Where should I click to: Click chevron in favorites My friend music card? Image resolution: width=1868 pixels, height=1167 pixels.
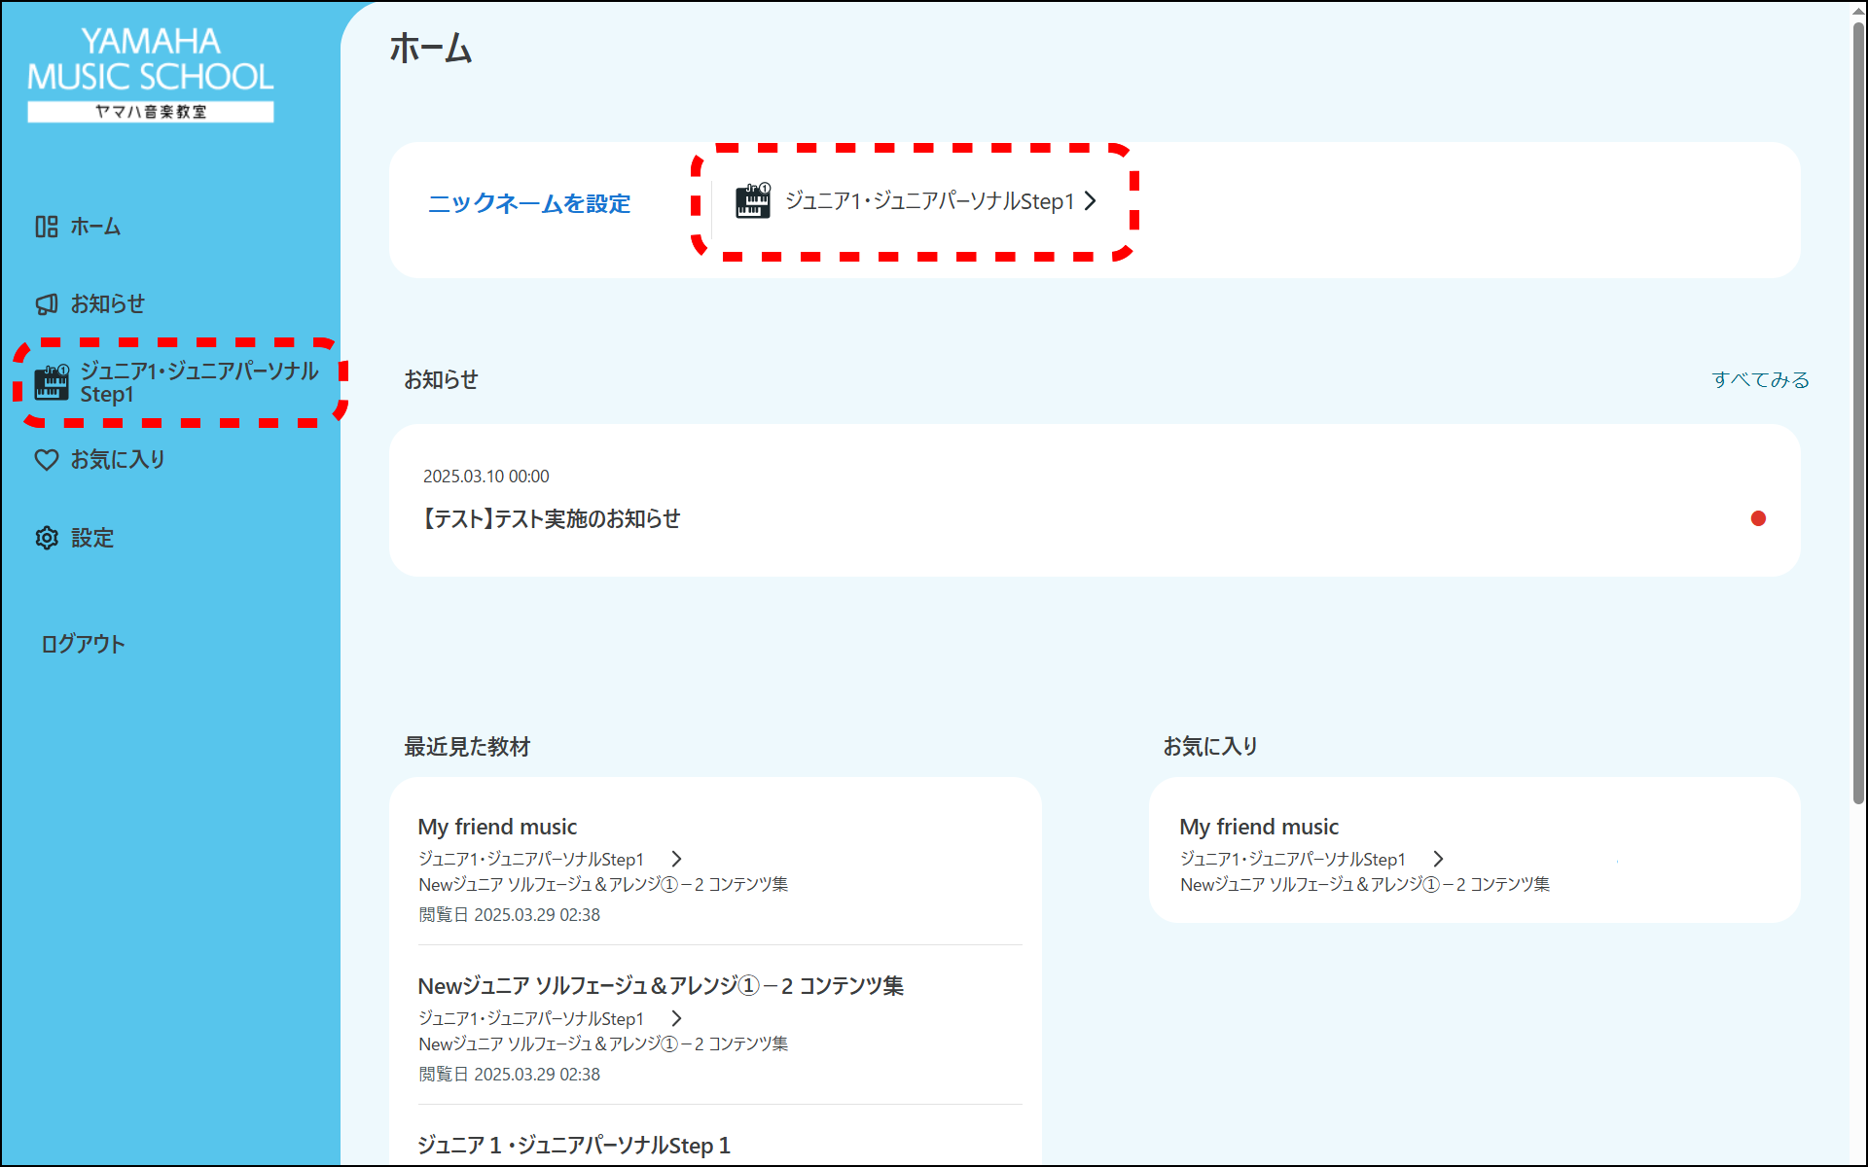point(1439,859)
